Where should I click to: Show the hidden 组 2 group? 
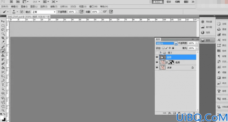(x=157, y=52)
